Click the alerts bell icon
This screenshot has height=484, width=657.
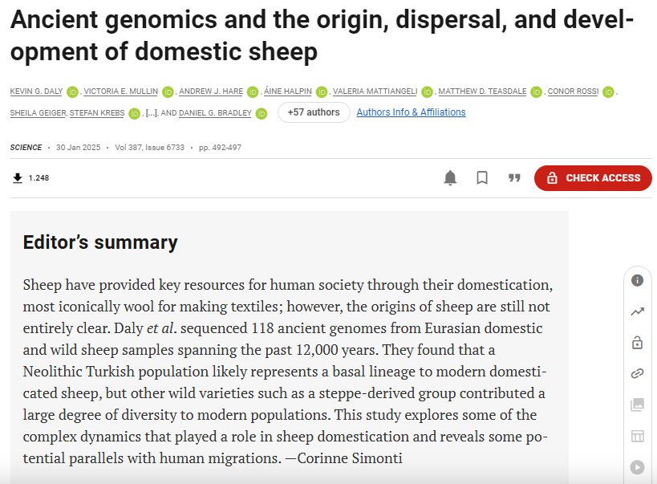click(x=450, y=178)
